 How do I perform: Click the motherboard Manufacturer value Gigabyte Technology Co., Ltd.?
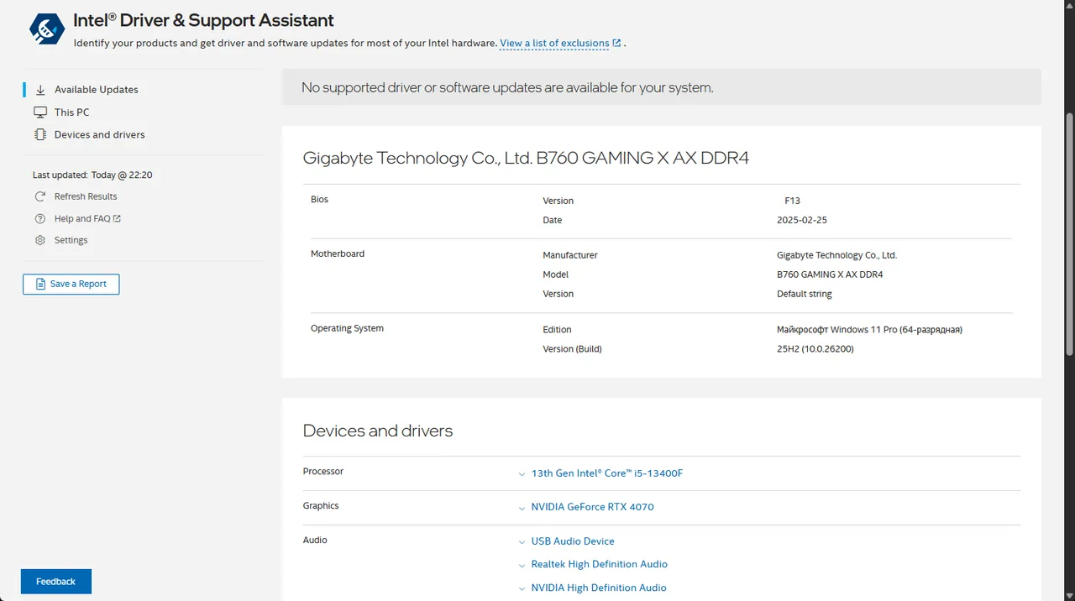click(x=836, y=255)
